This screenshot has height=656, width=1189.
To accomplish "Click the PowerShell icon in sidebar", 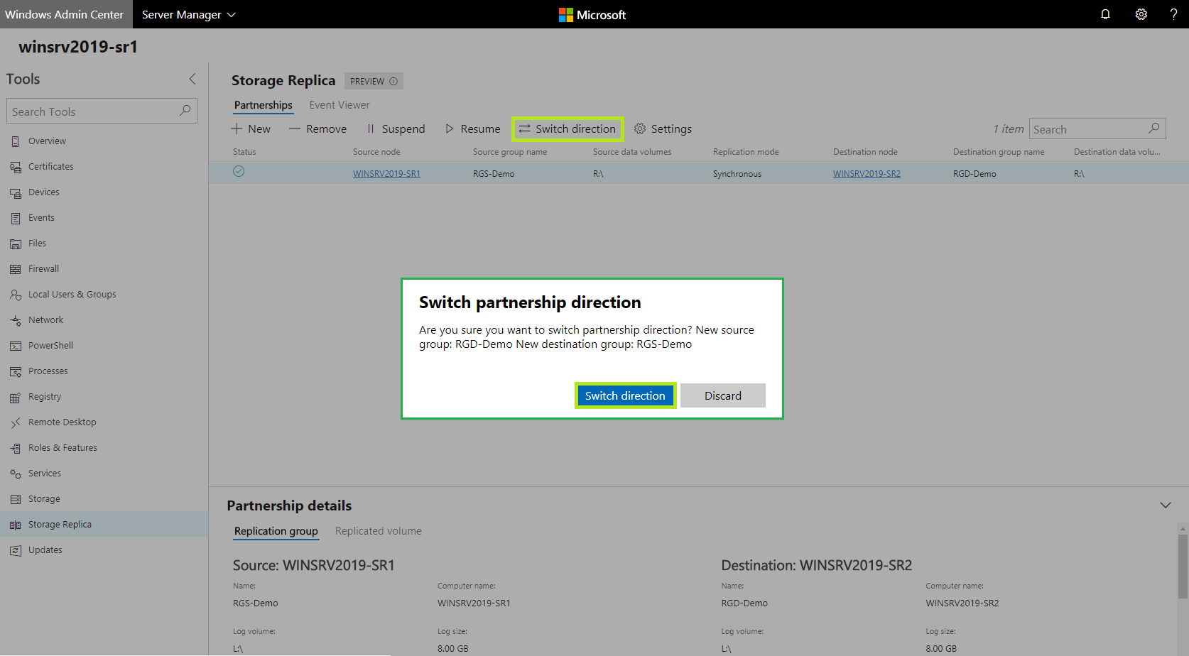I will click(15, 346).
